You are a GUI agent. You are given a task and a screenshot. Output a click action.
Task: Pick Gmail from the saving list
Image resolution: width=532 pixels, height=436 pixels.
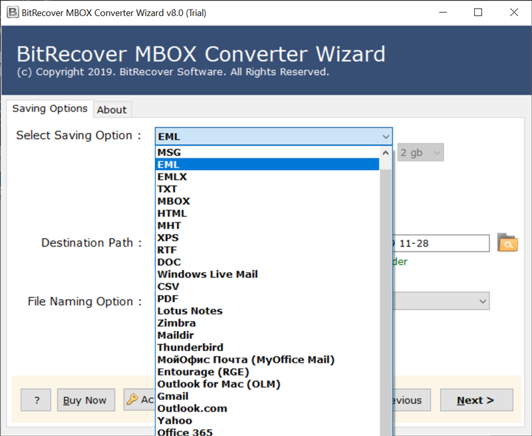click(267, 397)
